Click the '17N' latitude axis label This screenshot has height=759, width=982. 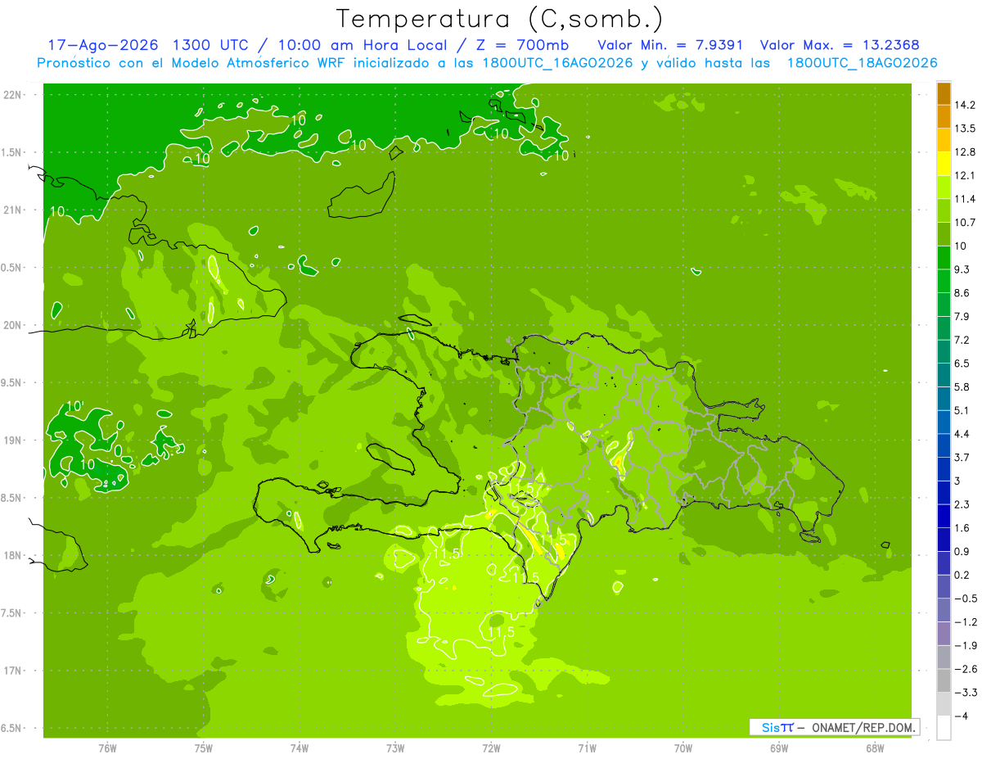13,671
